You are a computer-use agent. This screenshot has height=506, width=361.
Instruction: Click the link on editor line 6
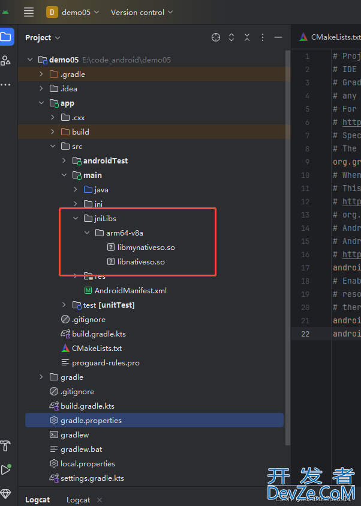(x=351, y=122)
